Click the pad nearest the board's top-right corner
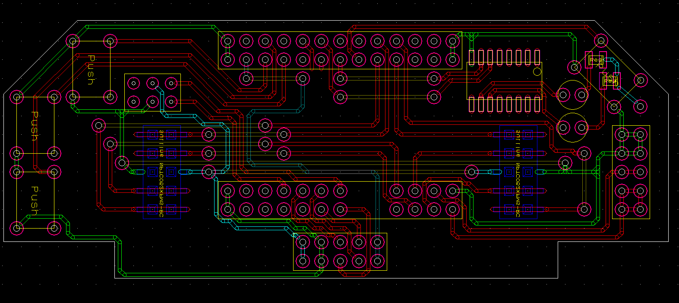The height and width of the screenshot is (303, 679). [600, 41]
